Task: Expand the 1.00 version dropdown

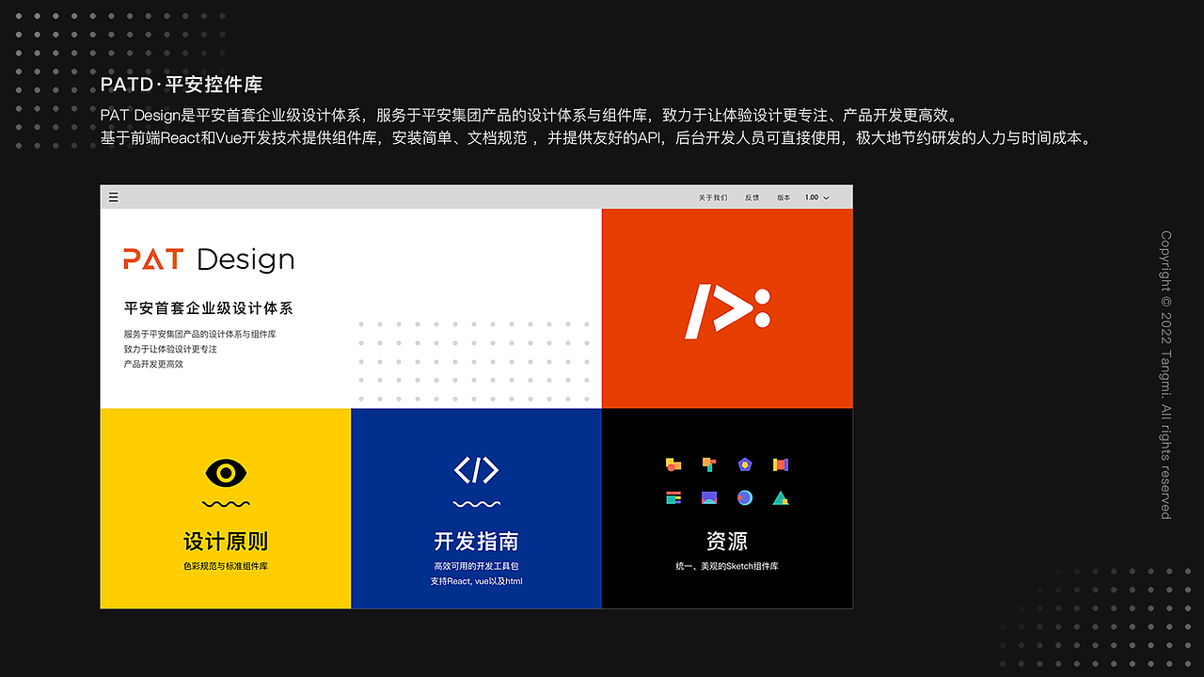Action: click(817, 197)
